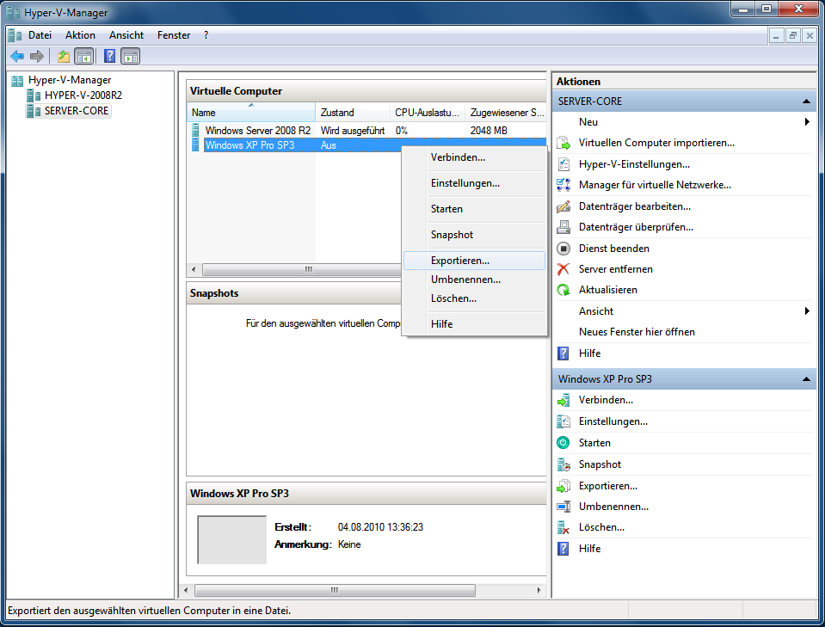This screenshot has width=825, height=627.
Task: Click the Manager für virtuelle Netzwerke icon
Action: coord(563,185)
